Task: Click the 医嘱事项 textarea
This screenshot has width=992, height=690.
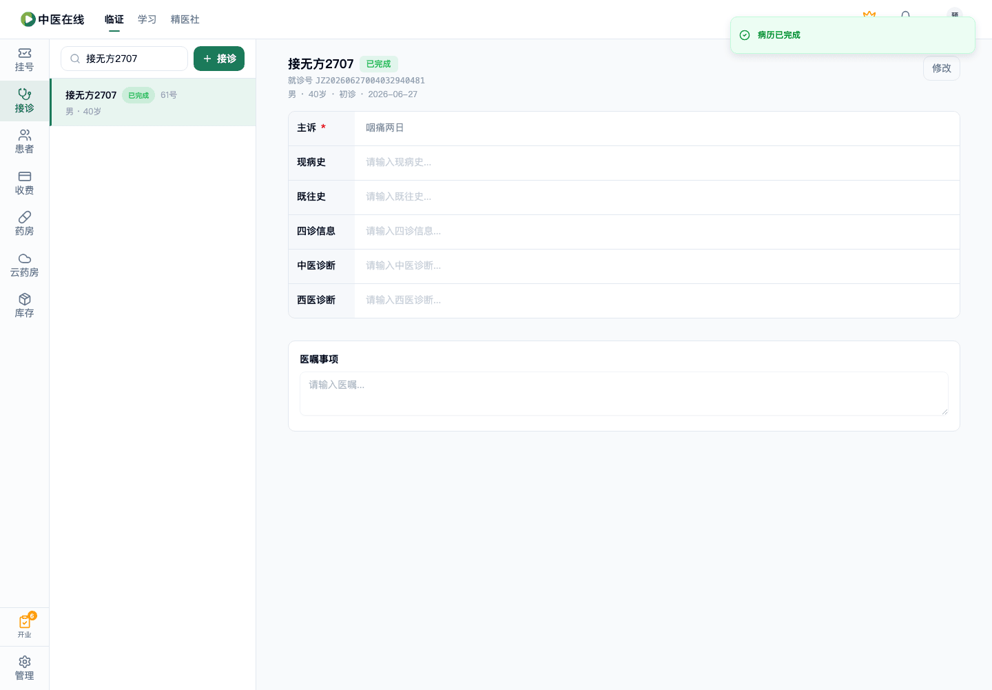Action: click(624, 394)
